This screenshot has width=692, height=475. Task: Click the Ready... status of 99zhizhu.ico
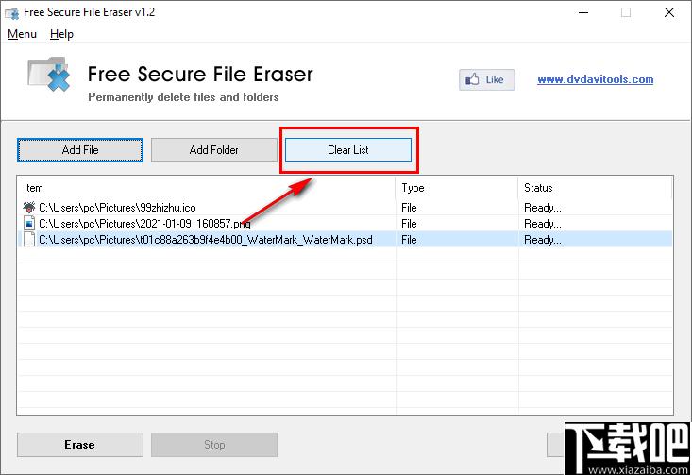pos(543,207)
